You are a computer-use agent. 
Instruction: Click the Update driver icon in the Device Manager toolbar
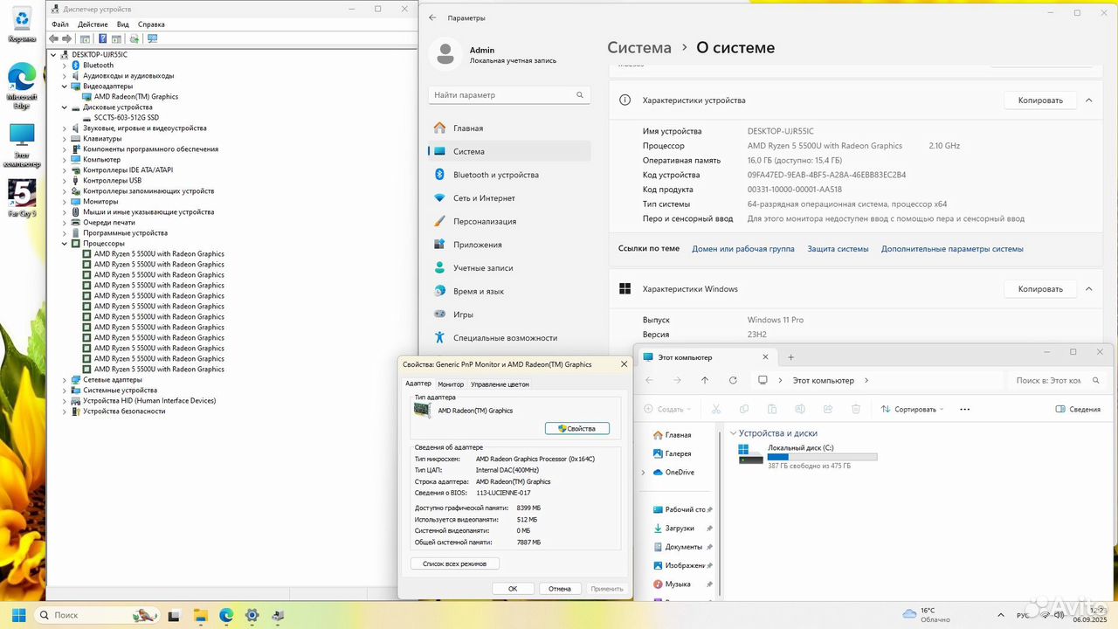point(134,38)
